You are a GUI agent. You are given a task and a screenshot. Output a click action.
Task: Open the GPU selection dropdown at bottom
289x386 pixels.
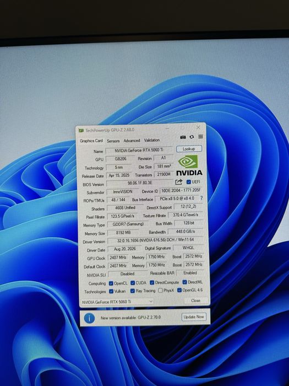click(x=117, y=302)
